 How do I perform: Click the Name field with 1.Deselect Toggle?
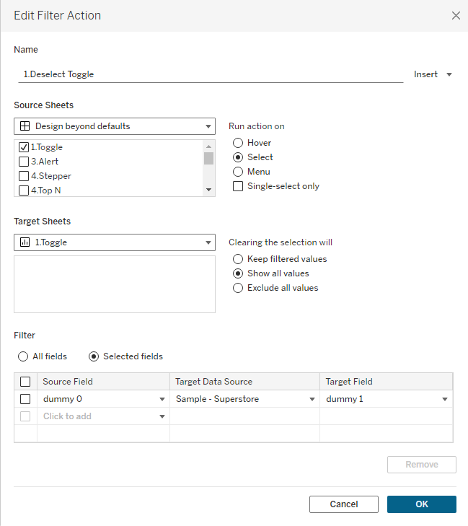click(209, 74)
